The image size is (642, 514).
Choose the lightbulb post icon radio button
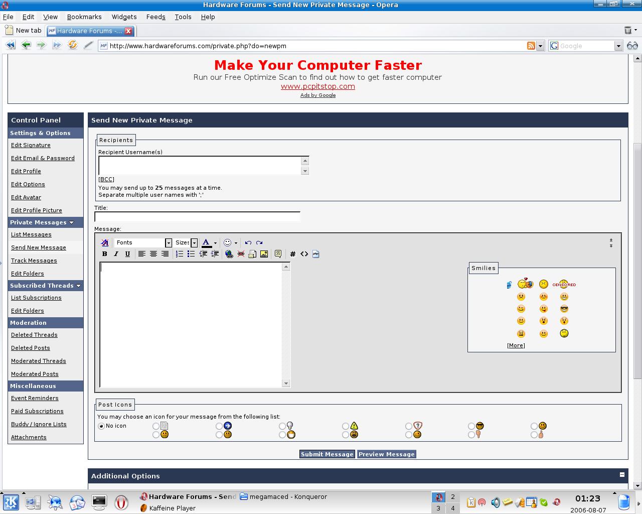tap(282, 426)
